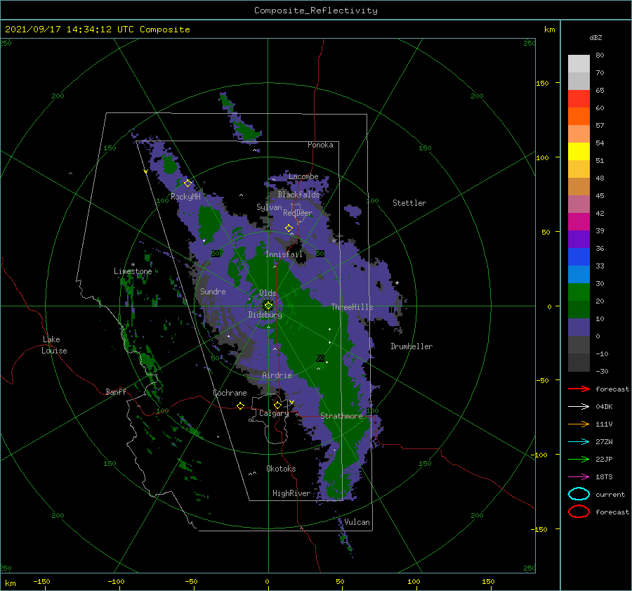Select the Airdrie city label
This screenshot has height=591, width=632.
click(x=277, y=375)
